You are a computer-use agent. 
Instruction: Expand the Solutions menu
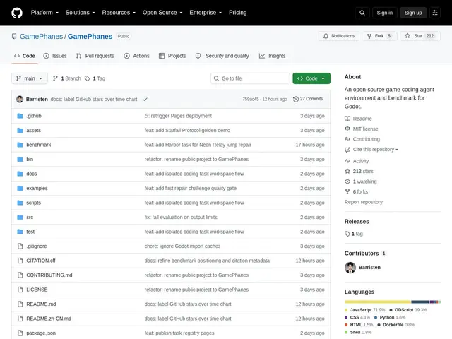click(x=80, y=13)
